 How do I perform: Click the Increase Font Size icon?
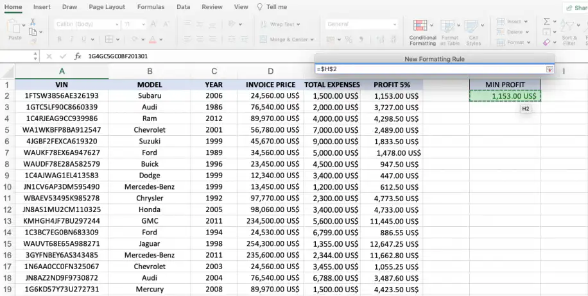pyautogui.click(x=153, y=24)
